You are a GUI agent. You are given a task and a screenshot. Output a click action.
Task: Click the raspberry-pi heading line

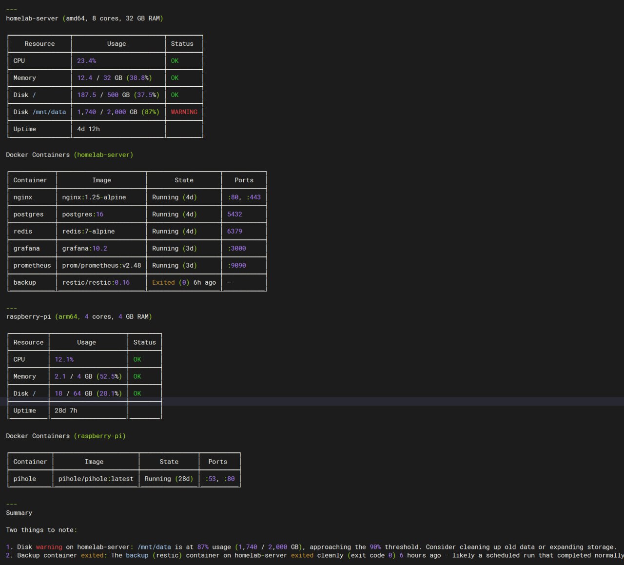pyautogui.click(x=79, y=317)
